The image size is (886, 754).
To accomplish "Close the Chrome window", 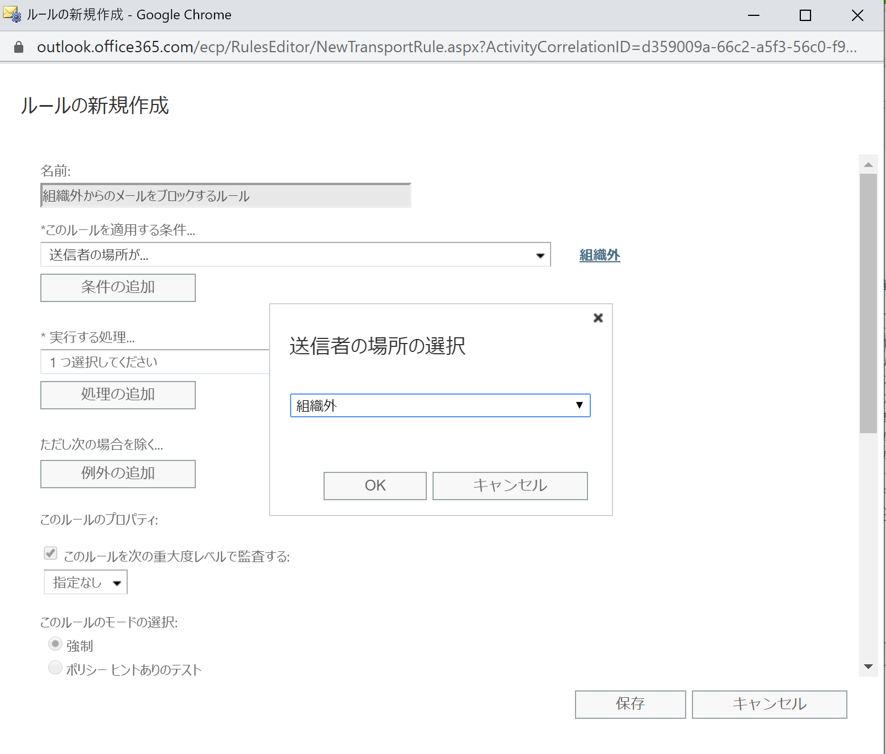I will point(857,15).
